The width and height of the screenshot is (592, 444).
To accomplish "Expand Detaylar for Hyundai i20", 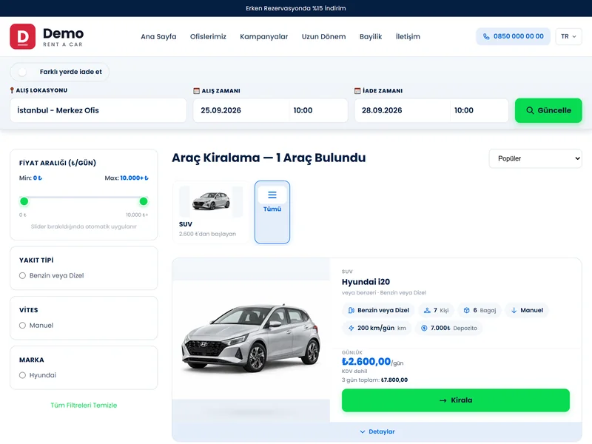I will tap(377, 431).
